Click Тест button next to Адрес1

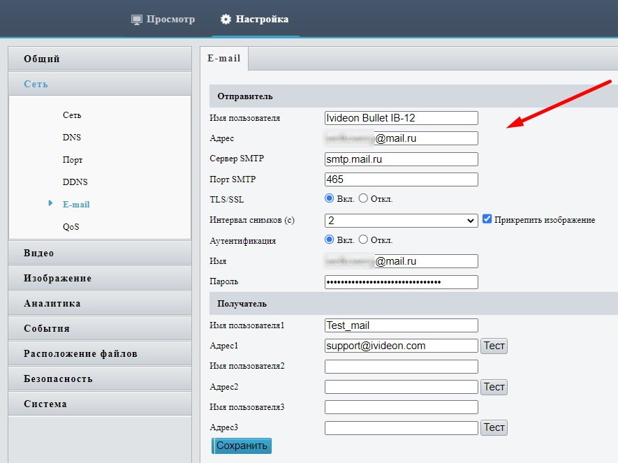point(494,346)
